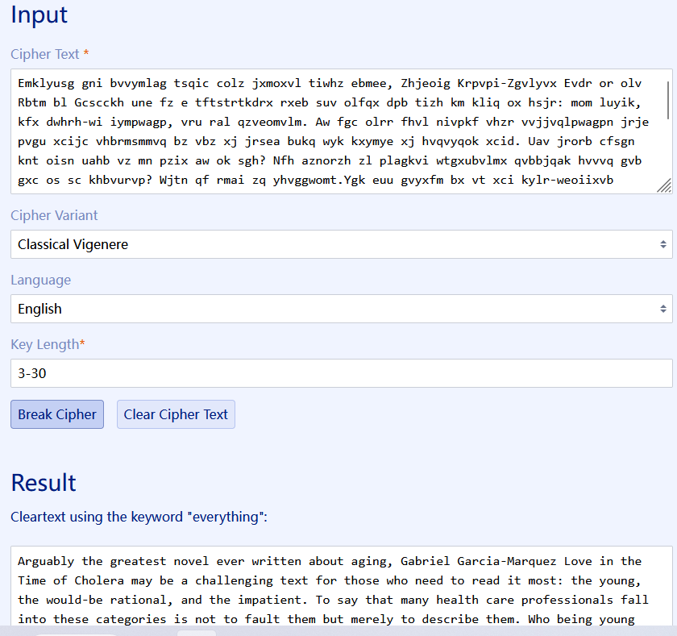This screenshot has width=677, height=636.
Task: Click the keyword "everything" cleartext line
Action: point(139,517)
